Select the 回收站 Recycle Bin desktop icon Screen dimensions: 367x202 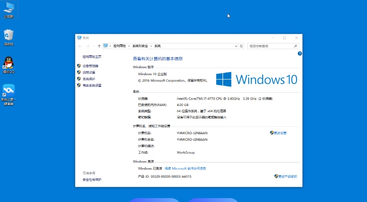(9, 36)
